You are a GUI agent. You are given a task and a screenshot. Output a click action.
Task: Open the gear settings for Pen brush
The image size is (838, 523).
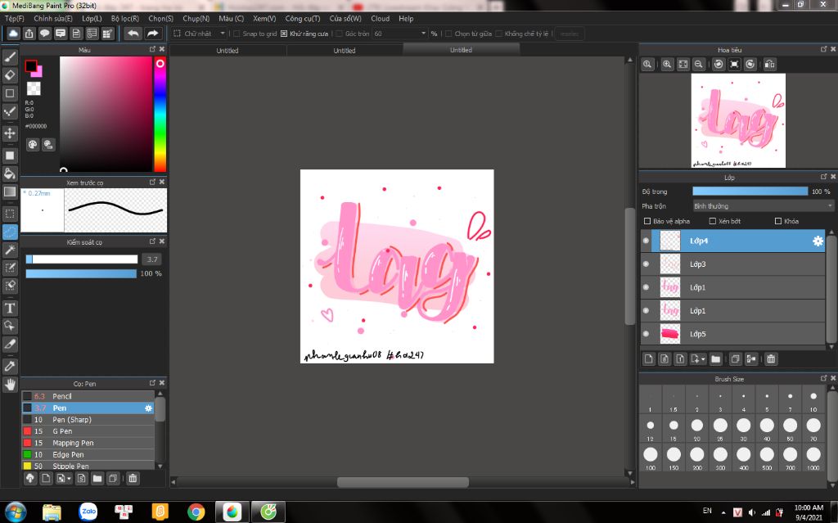click(149, 408)
